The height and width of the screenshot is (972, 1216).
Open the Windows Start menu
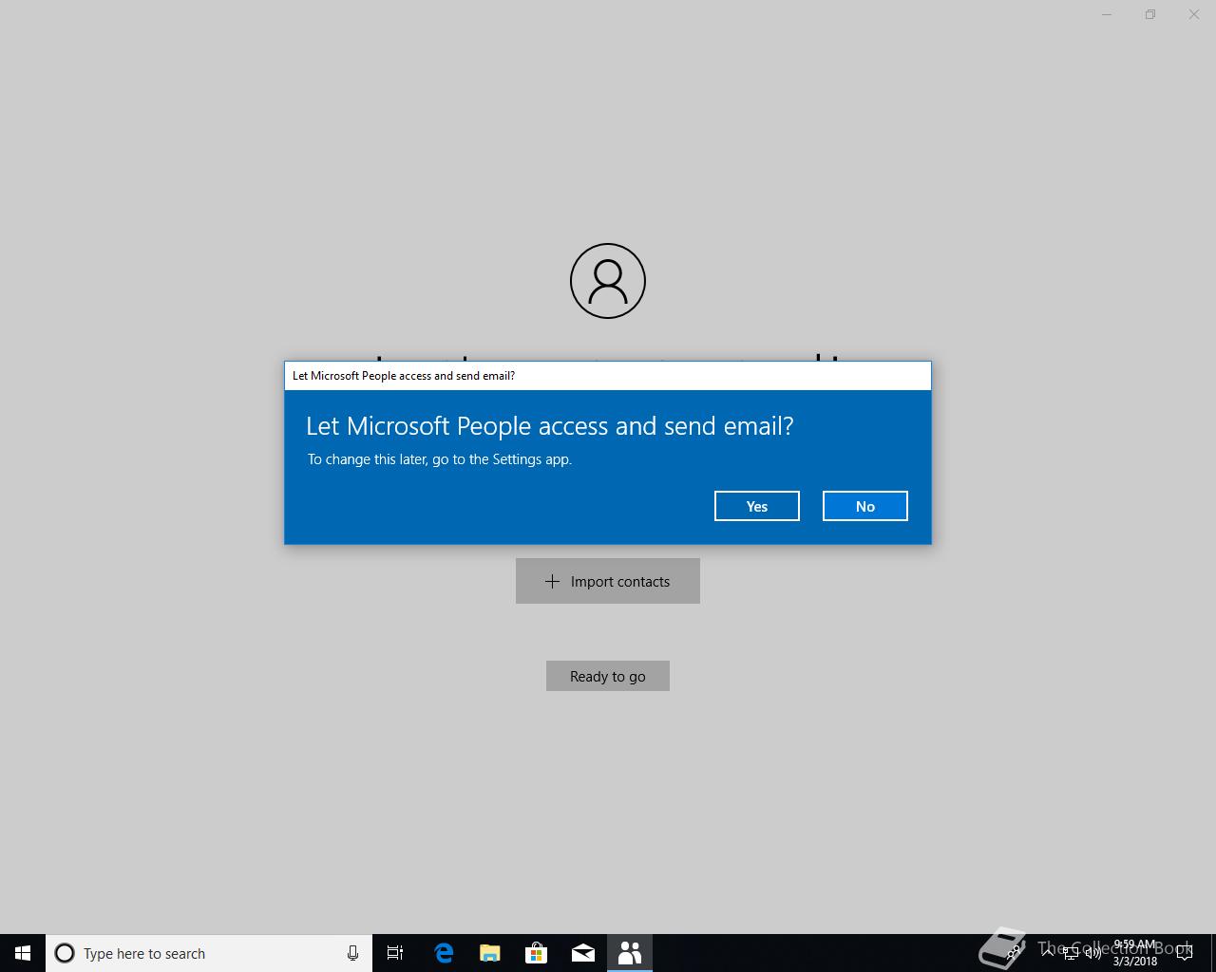pyautogui.click(x=23, y=953)
